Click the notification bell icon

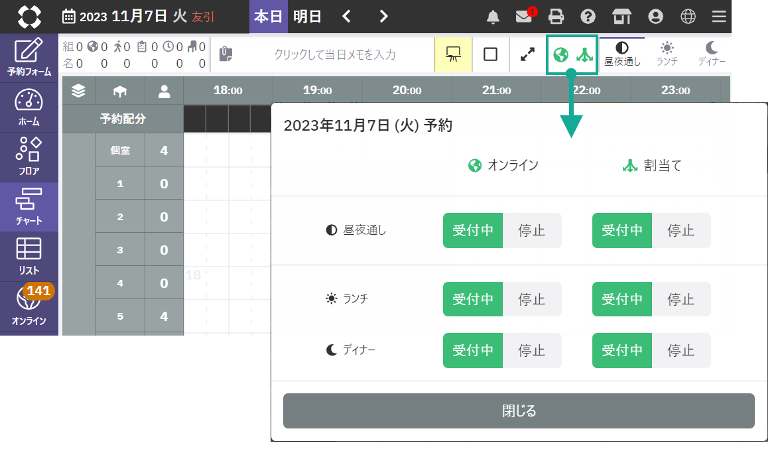point(493,17)
